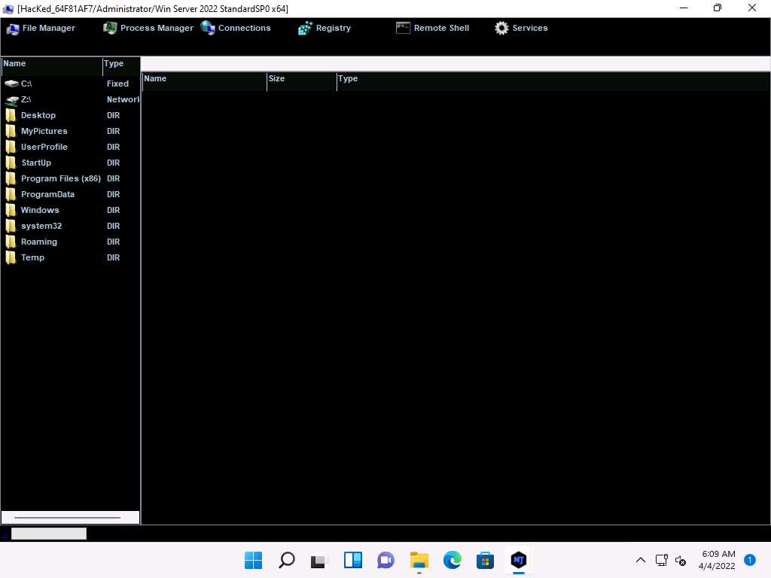This screenshot has width=771, height=578.
Task: Expand hidden system tray icons chevron
Action: [641, 560]
